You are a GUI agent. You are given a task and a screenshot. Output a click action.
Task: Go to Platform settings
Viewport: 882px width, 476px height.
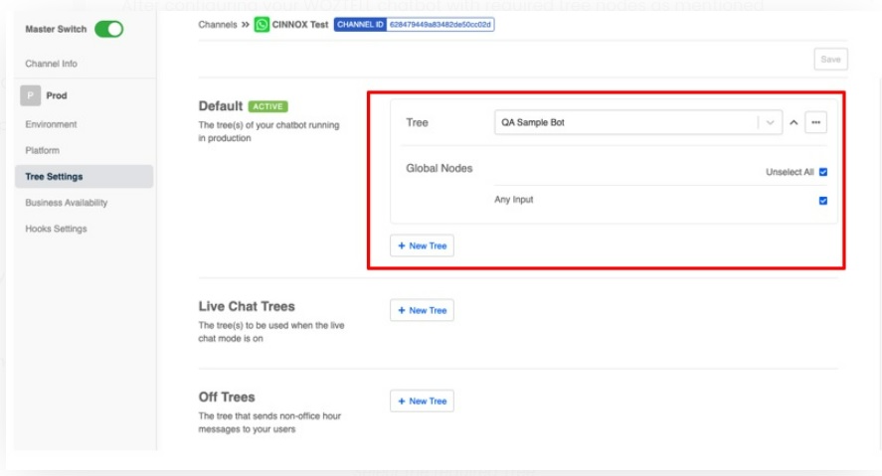tap(42, 150)
